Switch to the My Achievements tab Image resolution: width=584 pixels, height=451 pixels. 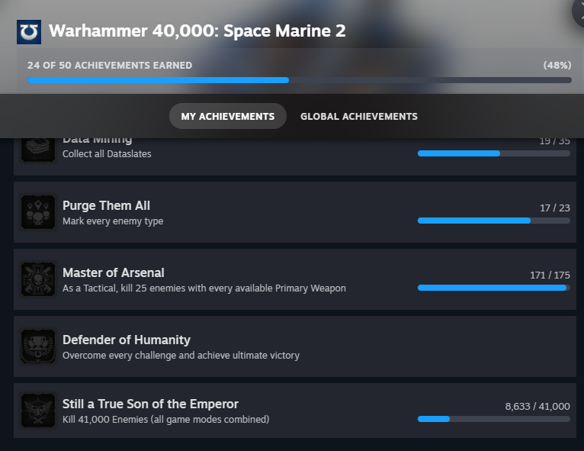pyautogui.click(x=227, y=116)
